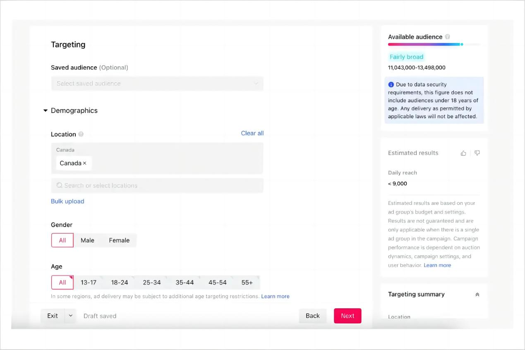Click the help icon next to Location
This screenshot has width=525, height=350.
tap(81, 134)
